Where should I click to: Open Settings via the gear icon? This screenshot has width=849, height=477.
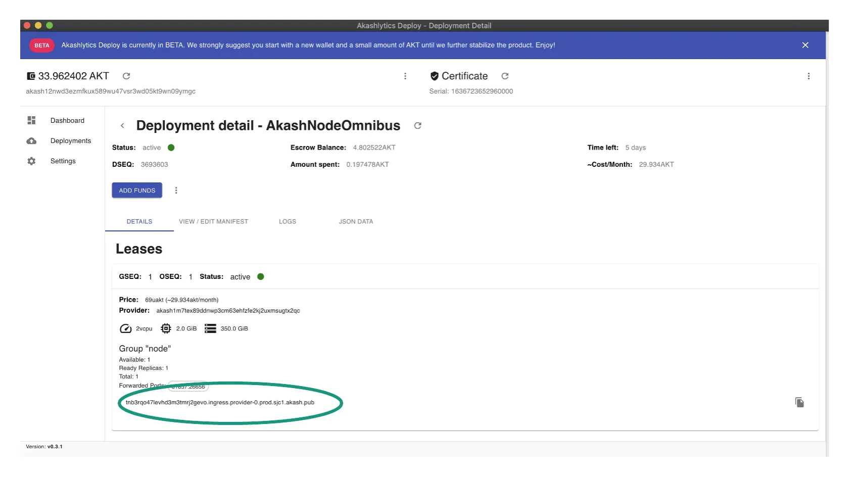[31, 161]
